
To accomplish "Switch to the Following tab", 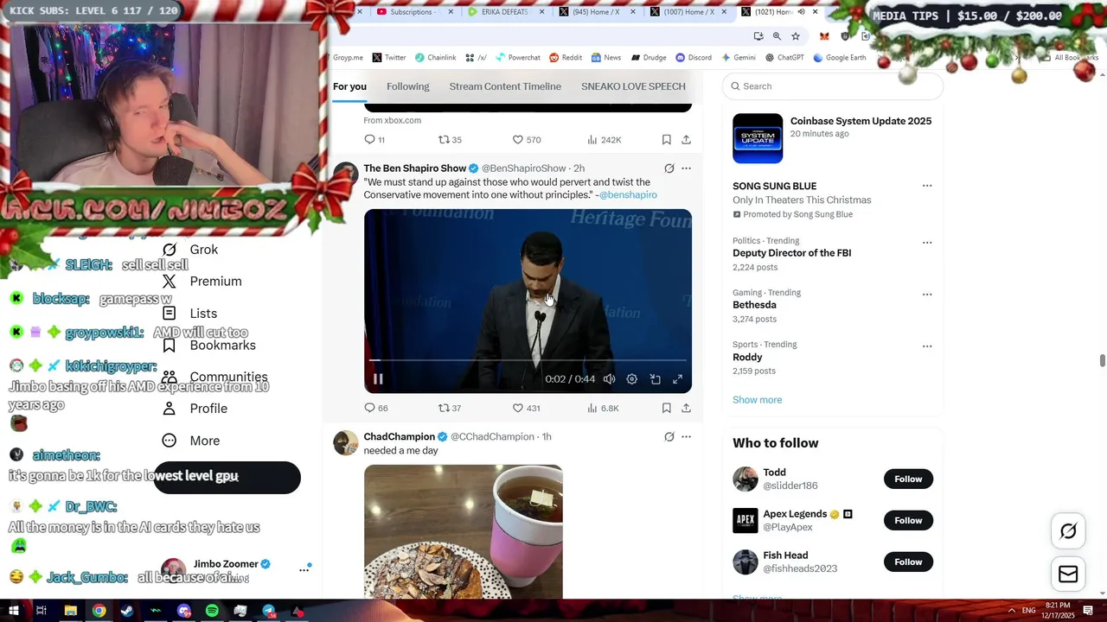I will [x=407, y=86].
